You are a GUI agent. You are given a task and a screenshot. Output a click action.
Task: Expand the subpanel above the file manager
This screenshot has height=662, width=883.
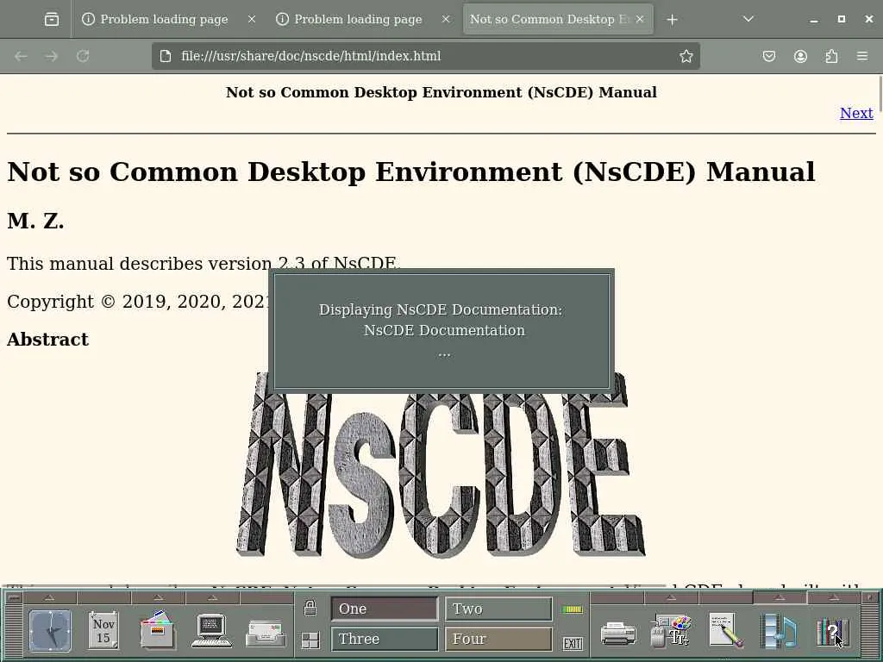click(x=159, y=597)
